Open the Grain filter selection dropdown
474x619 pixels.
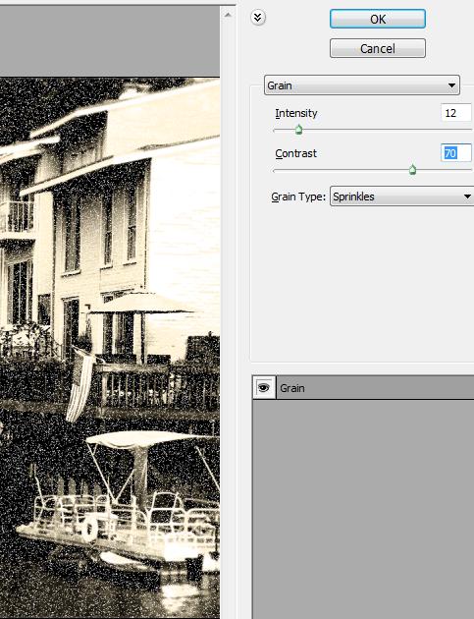(361, 85)
